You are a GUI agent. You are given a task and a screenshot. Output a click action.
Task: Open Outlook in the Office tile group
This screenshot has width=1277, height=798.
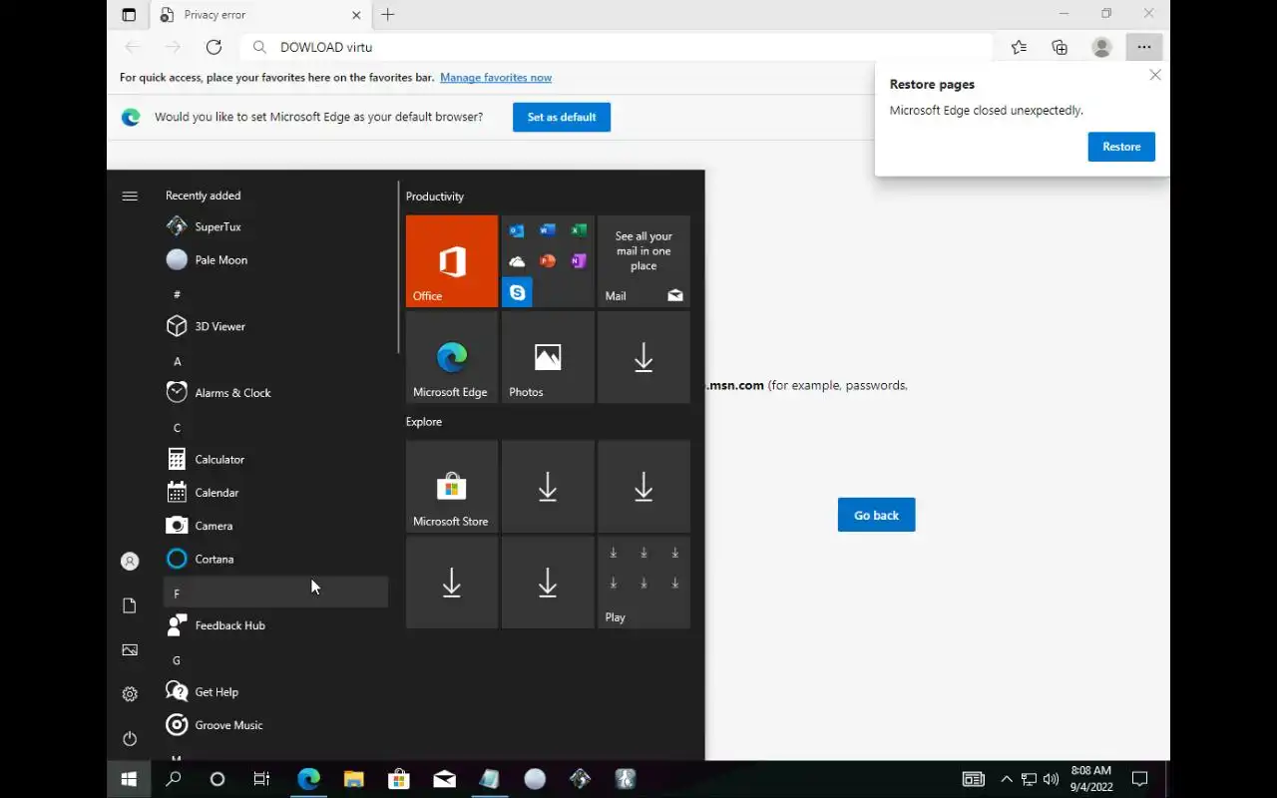(x=517, y=230)
